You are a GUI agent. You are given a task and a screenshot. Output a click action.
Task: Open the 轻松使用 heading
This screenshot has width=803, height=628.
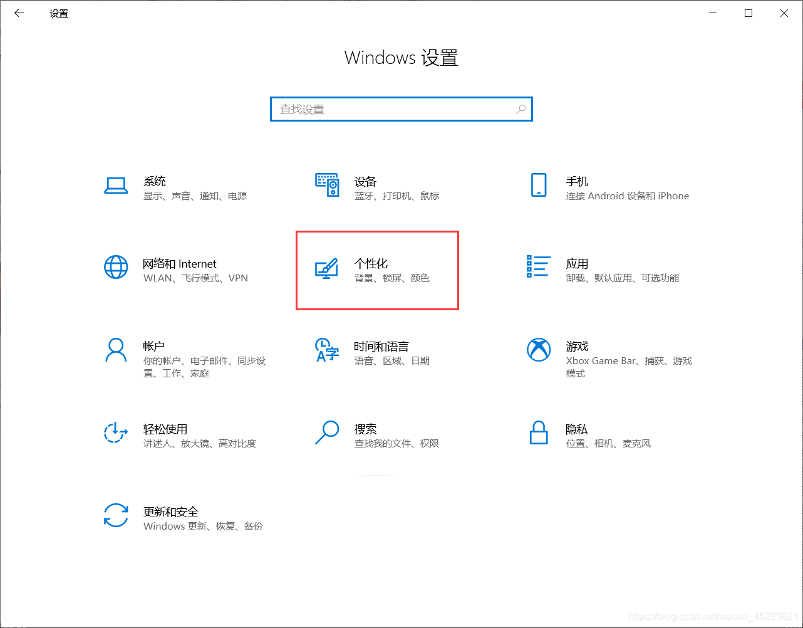[165, 429]
